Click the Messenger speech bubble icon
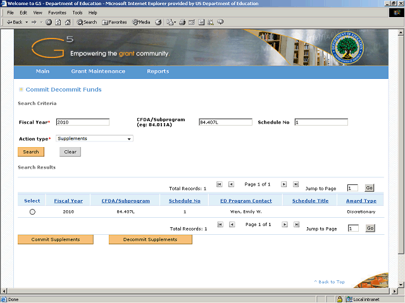The height and width of the screenshot is (303, 405). 220,22
